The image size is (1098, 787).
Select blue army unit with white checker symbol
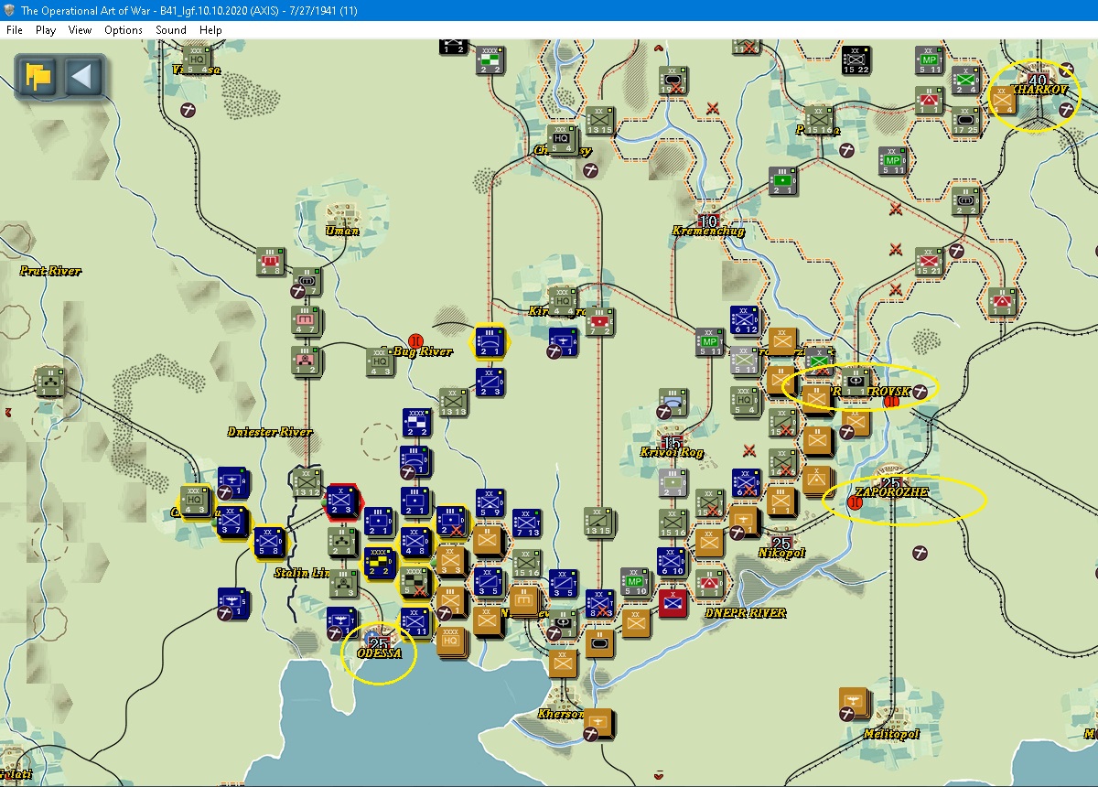(x=417, y=424)
